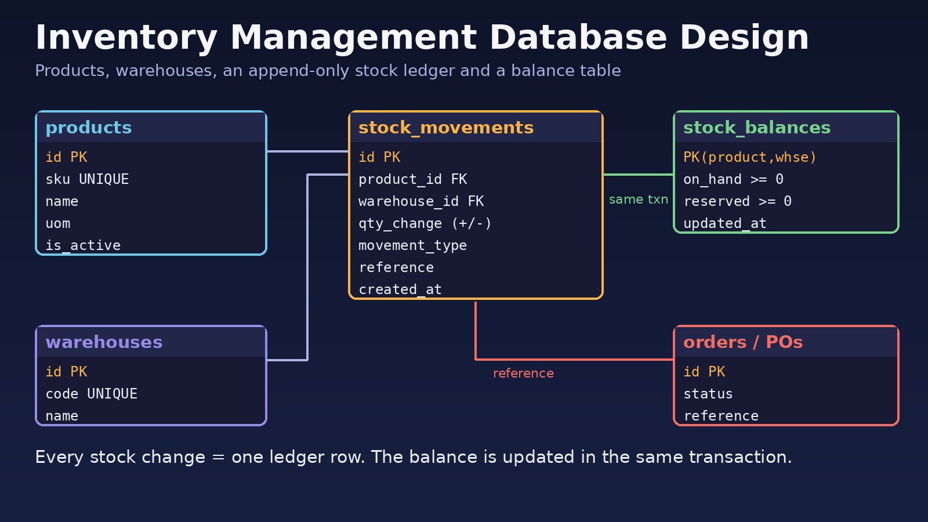The image size is (928, 522).
Task: Click the 'on_hand >= 0' constraint
Action: coord(733,179)
